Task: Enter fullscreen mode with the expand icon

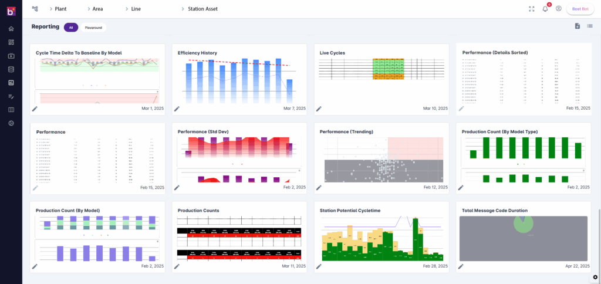Action: (x=531, y=9)
